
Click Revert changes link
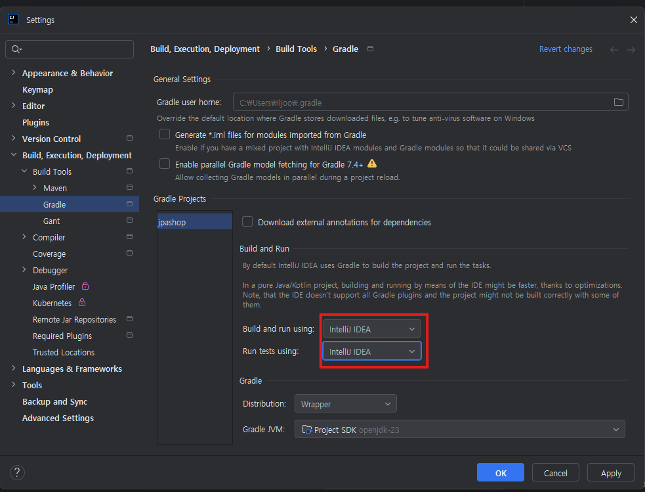(566, 49)
